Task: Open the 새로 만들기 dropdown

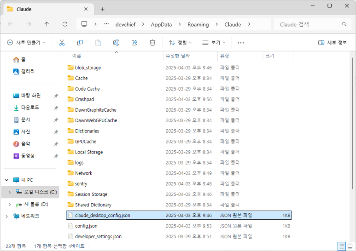Action: point(26,43)
